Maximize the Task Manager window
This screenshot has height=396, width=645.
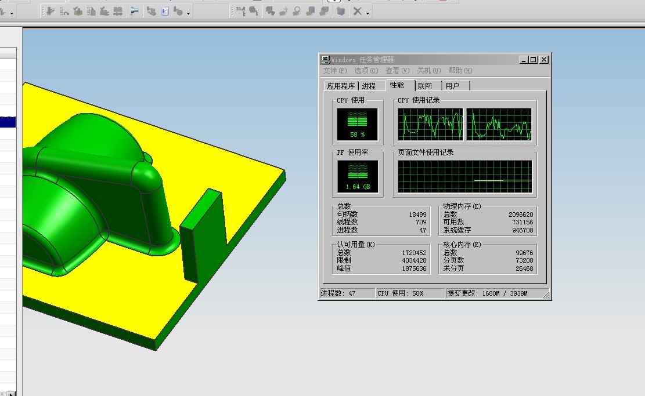[x=533, y=60]
